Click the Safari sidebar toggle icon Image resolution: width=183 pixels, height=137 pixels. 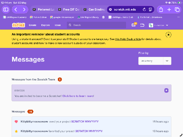point(6,10)
